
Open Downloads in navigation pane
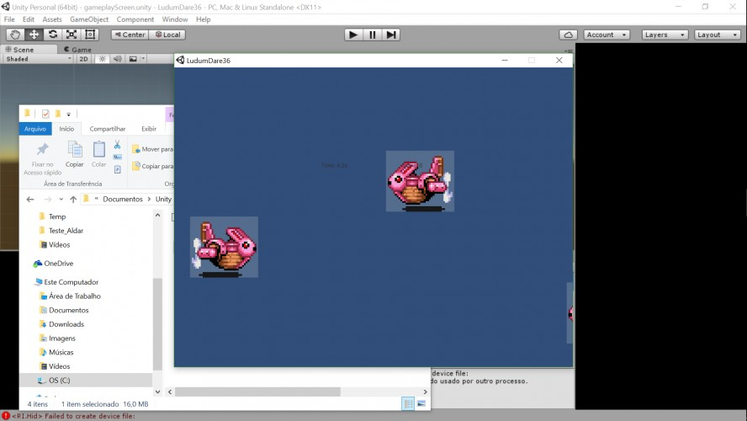click(x=66, y=324)
